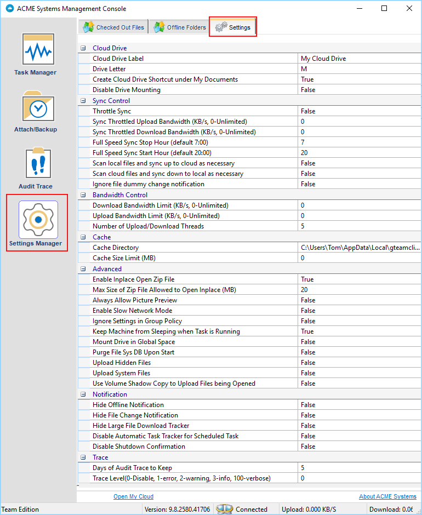Viewport: 422px width, 515px height.
Task: Toggle Hide Offline Notification value
Action: tap(360, 405)
